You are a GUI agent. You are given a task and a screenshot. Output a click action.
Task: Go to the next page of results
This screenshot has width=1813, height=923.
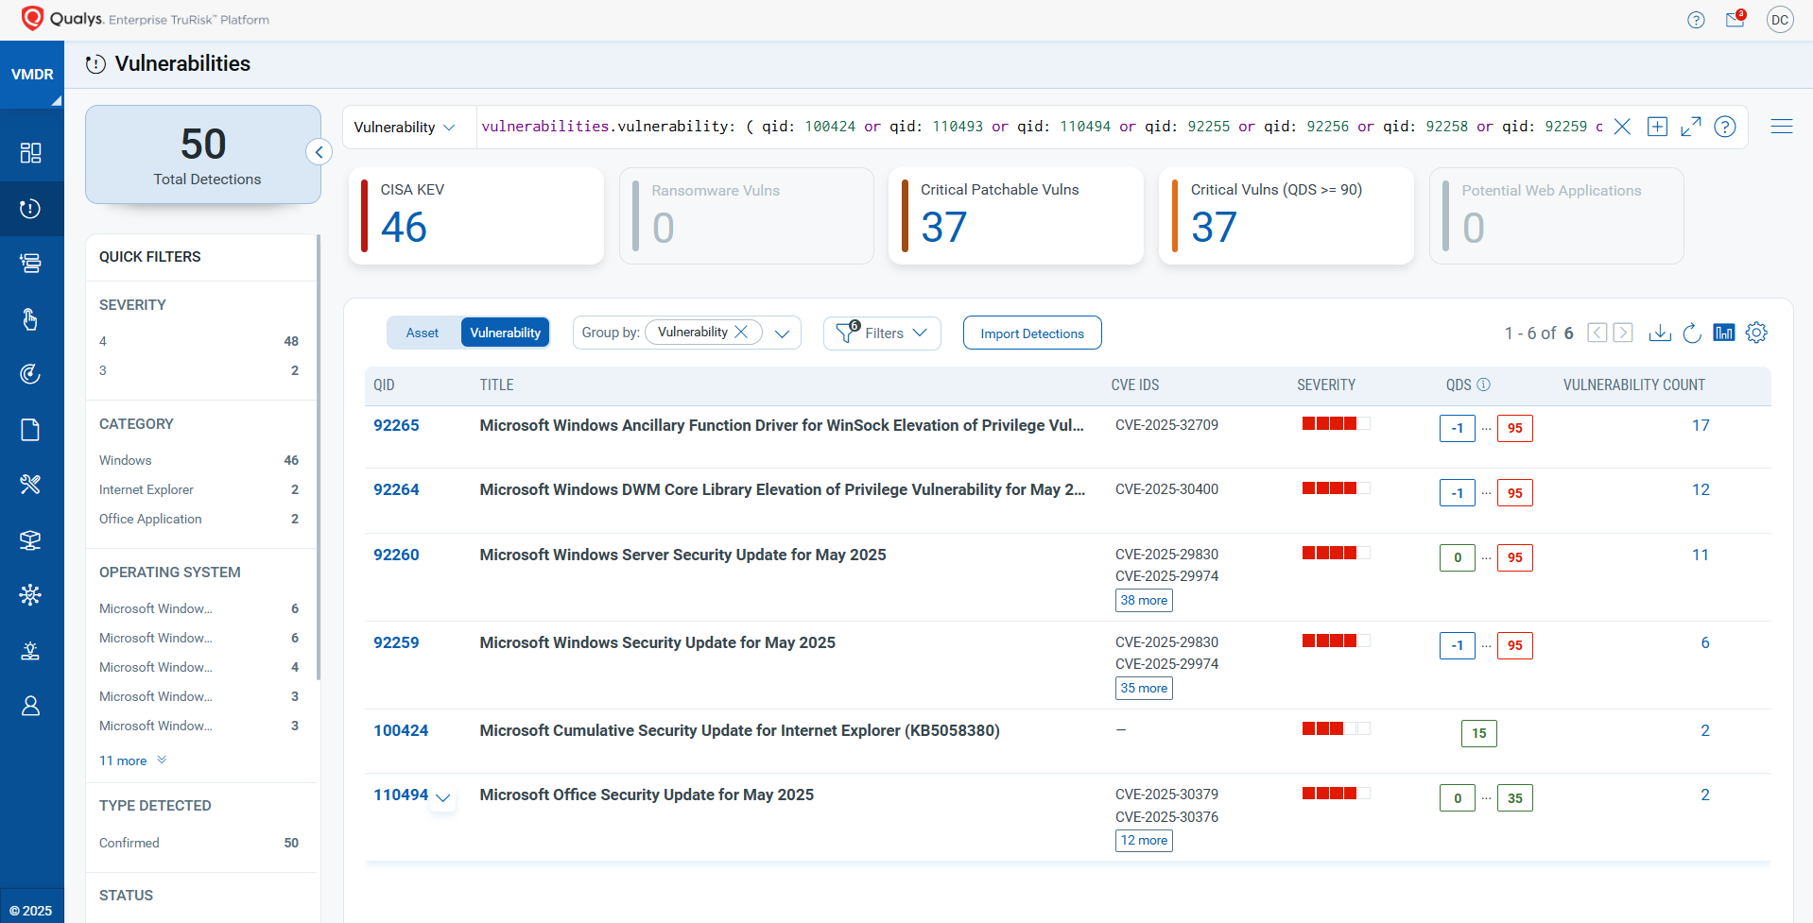[1623, 333]
